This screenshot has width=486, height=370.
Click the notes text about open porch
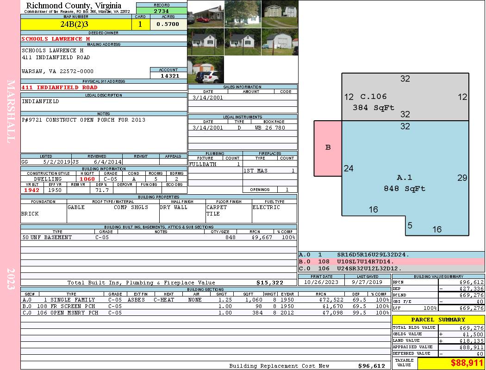click(x=83, y=120)
